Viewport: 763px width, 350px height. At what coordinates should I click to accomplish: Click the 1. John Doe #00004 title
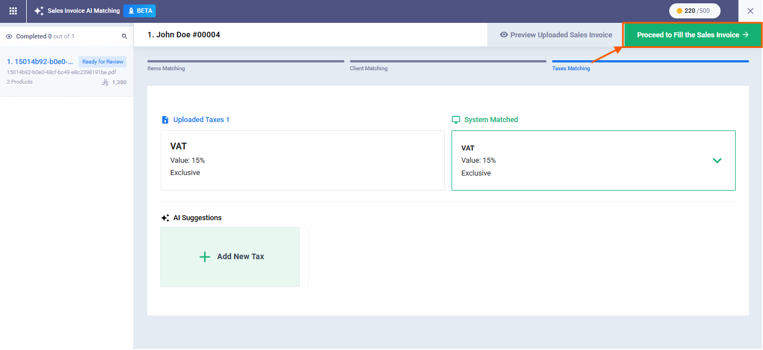[184, 35]
